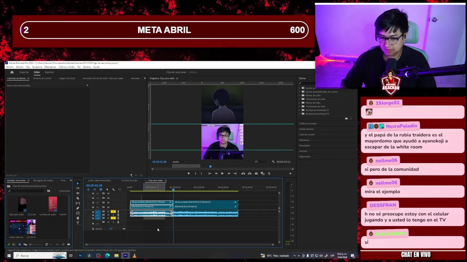Viewport: 467px width, 262px height.
Task: Open the Color de Lumetri panel
Action: (x=307, y=135)
